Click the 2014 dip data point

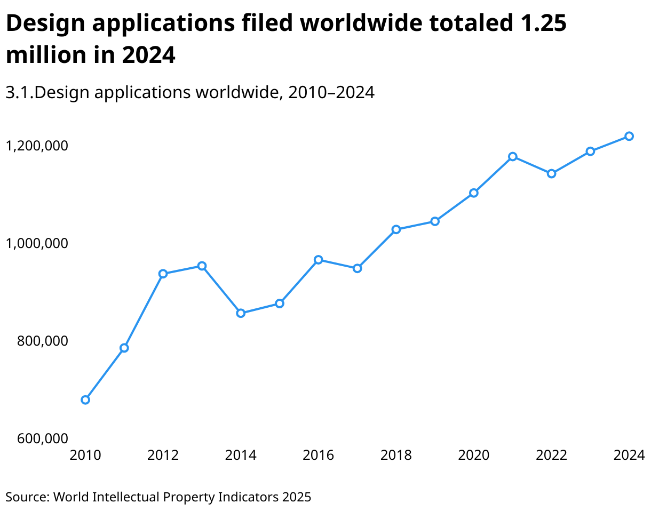pyautogui.click(x=241, y=312)
